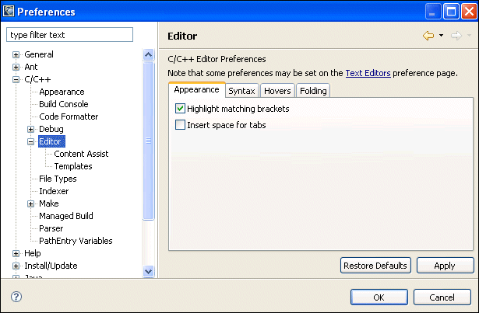This screenshot has height=313, width=479.
Task: Click the back navigation arrow icon
Action: point(428,36)
